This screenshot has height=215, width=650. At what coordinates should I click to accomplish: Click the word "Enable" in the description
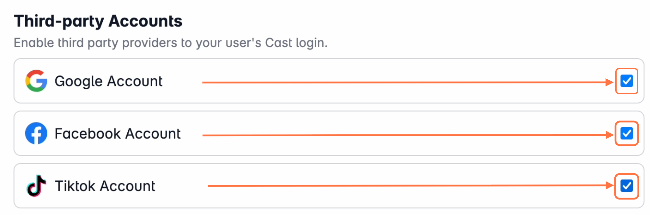point(34,43)
